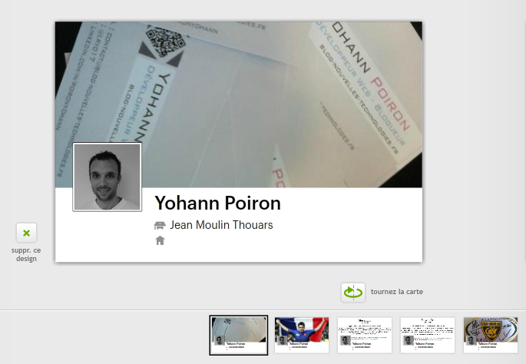Select the fourth text-only design thumbnail
526x364 pixels.
[x=428, y=335]
